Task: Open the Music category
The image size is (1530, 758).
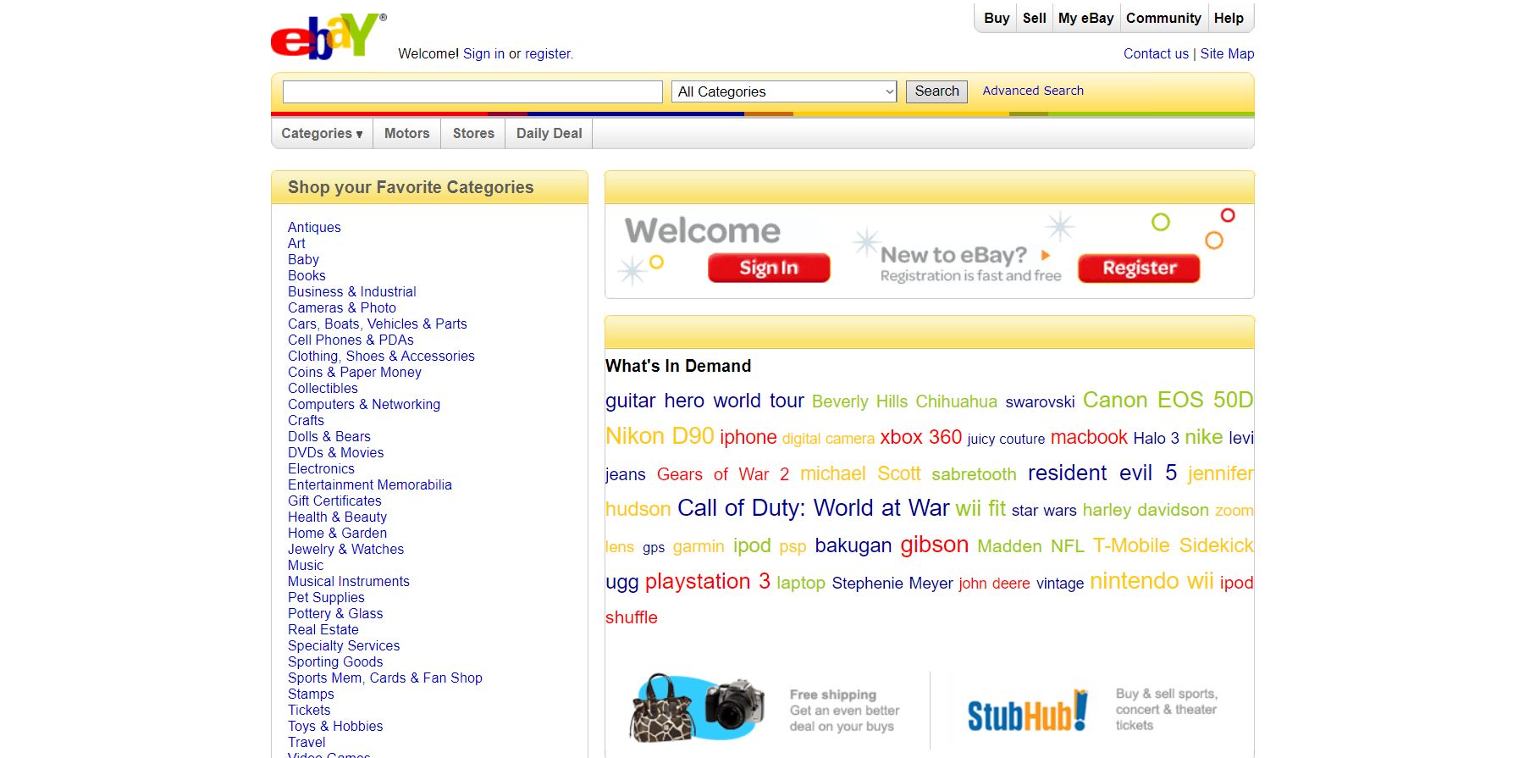Action: click(306, 565)
